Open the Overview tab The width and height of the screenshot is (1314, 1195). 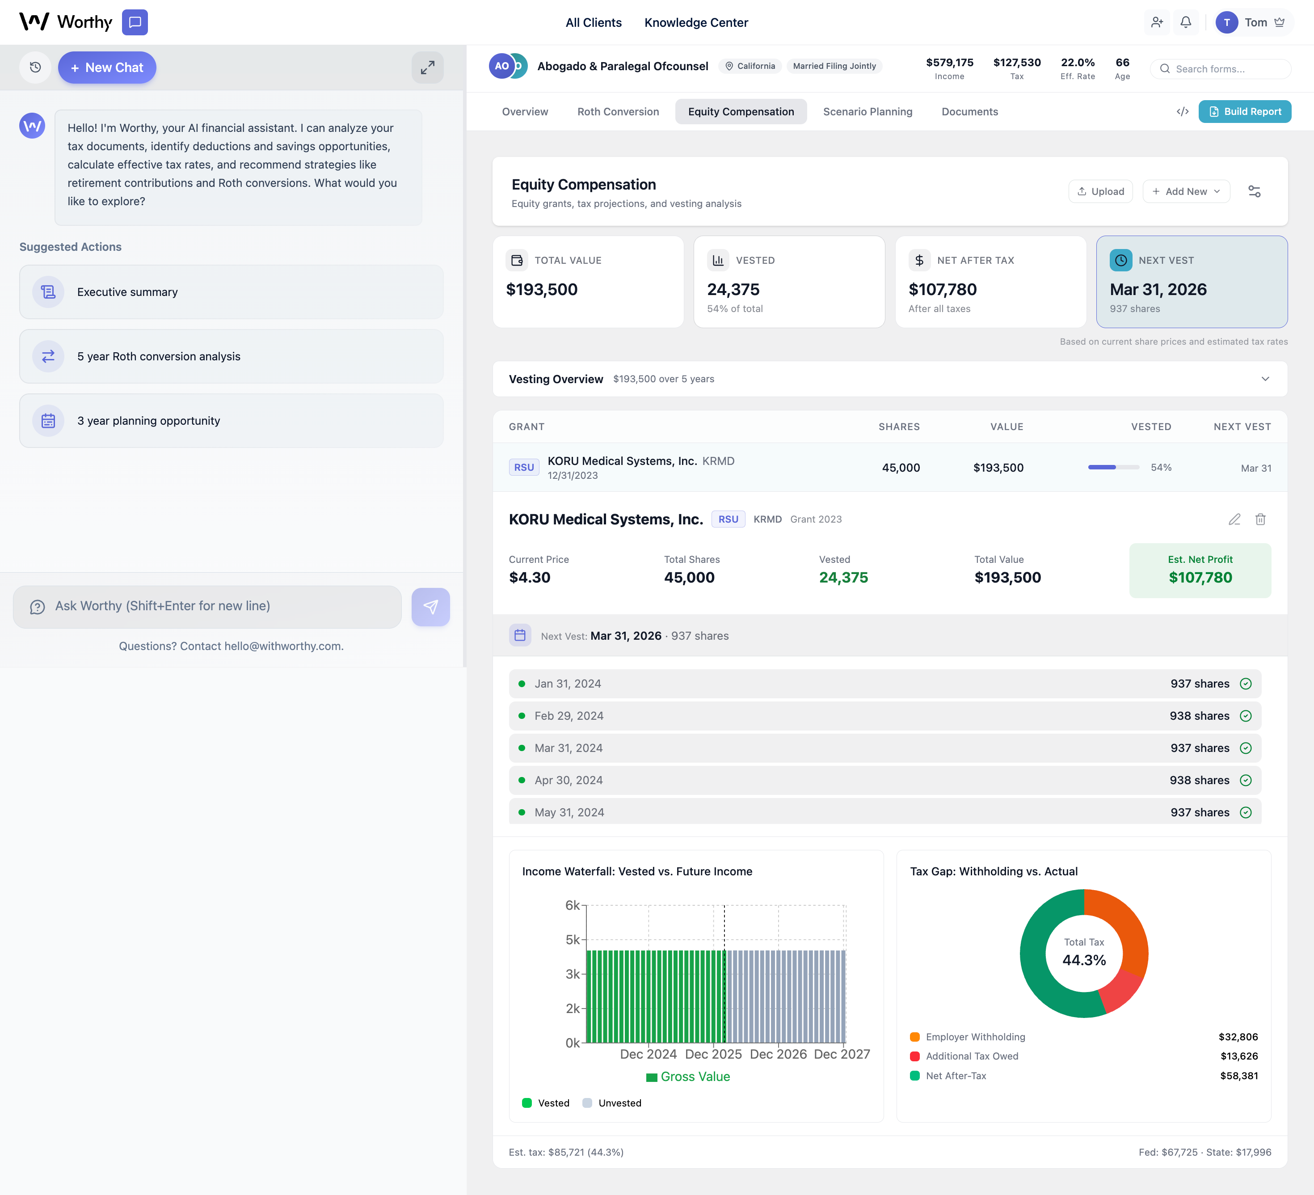click(x=525, y=111)
